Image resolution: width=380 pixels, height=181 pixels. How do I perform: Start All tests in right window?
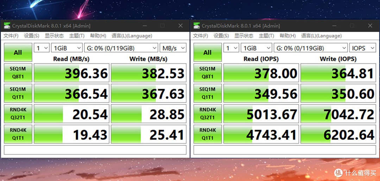(208, 52)
